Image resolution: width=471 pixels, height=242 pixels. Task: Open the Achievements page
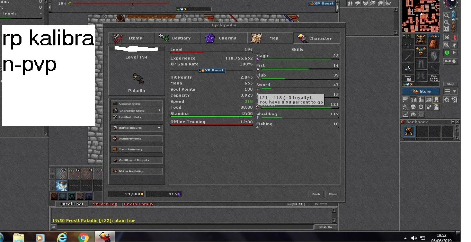click(137, 138)
